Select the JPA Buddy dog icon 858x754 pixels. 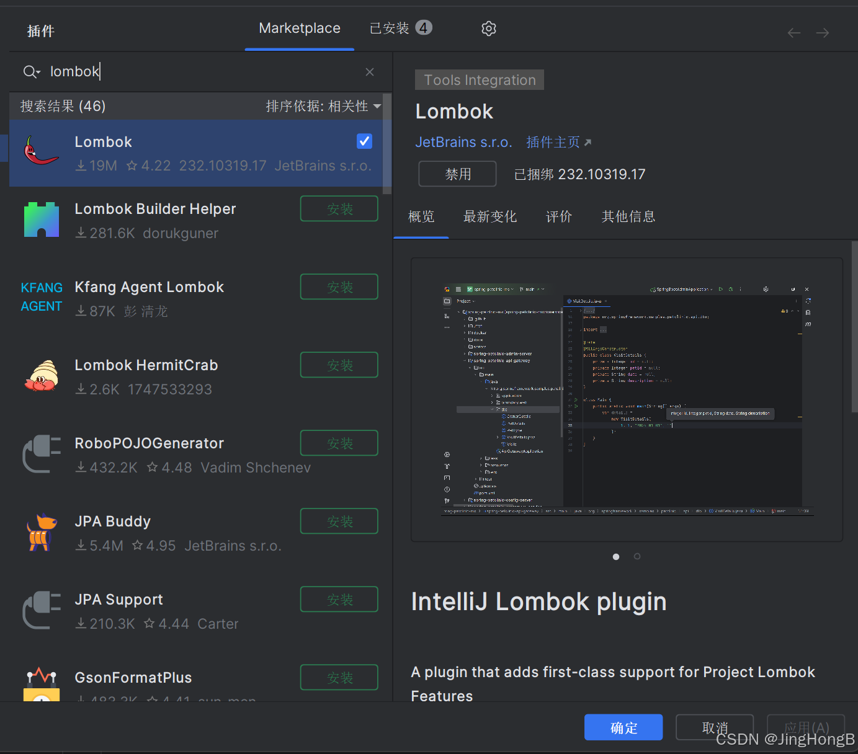[42, 532]
